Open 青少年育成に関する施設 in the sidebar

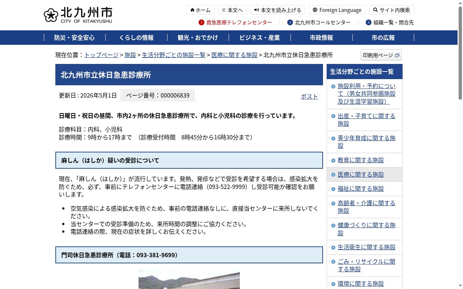(x=367, y=142)
